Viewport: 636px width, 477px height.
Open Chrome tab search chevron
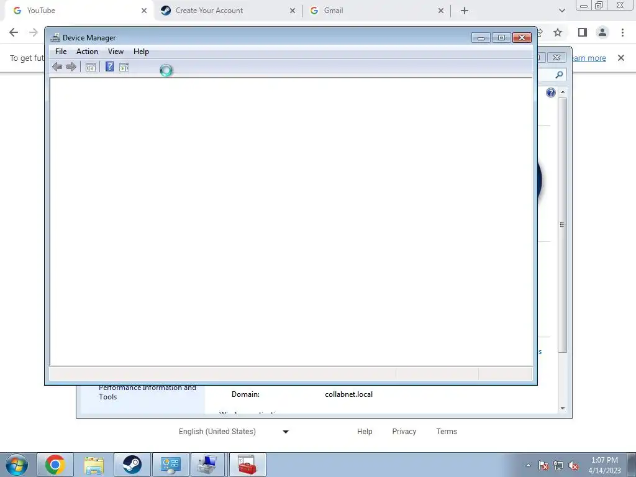(561, 11)
